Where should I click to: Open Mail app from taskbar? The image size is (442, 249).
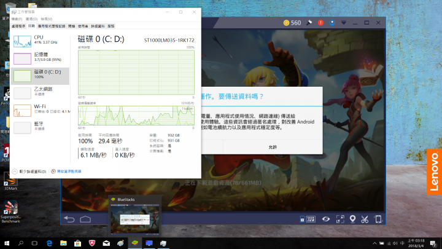106,243
